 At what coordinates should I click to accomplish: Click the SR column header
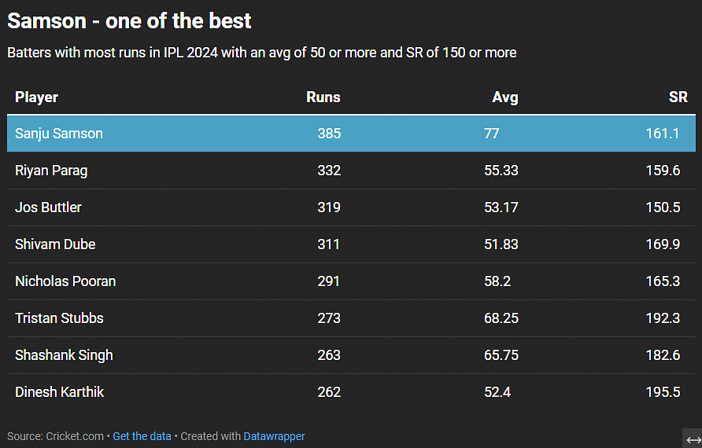coord(678,97)
